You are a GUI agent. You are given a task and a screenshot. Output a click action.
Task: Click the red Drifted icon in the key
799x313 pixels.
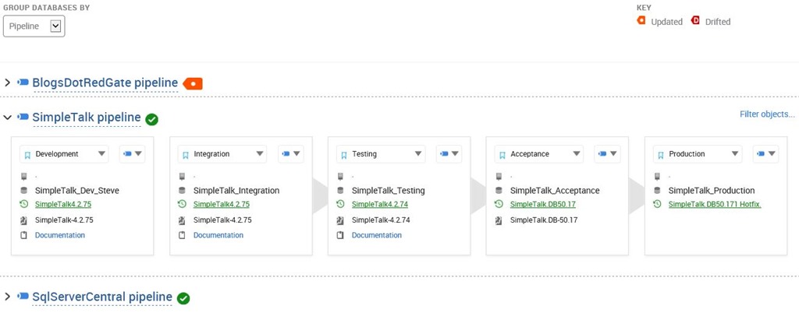(695, 21)
